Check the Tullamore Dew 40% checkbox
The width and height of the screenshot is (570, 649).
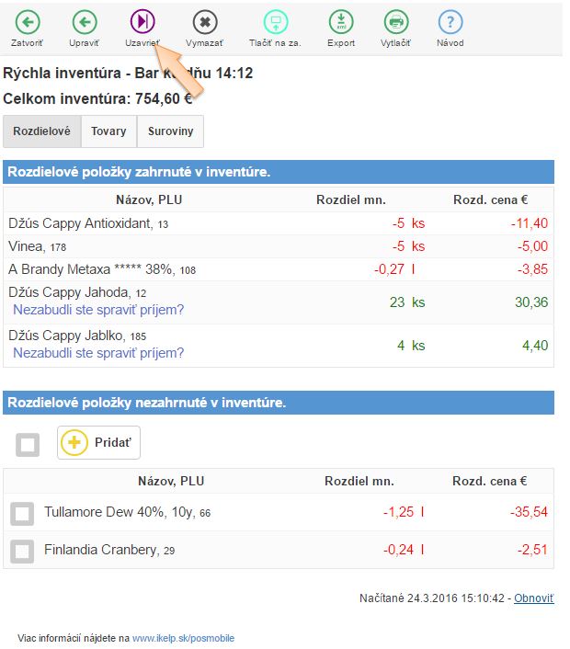pos(22,514)
